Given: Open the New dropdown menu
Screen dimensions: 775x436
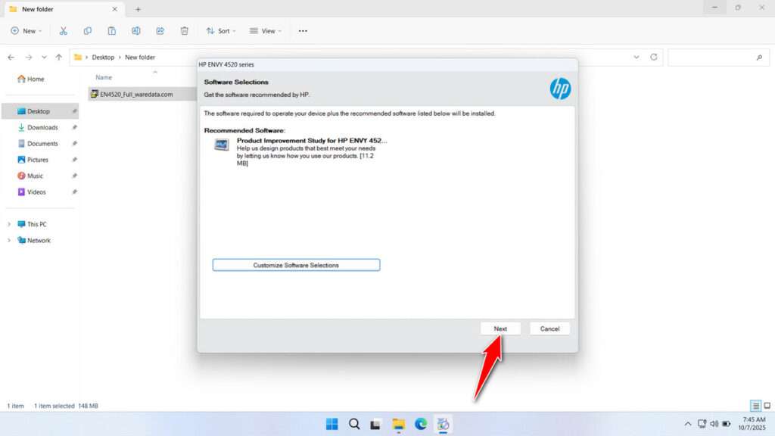Looking at the screenshot, I should tap(26, 30).
